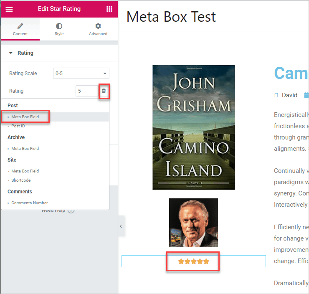Screen dimensions: 309x294
Task: Click the five-star rating widget
Action: coord(193,261)
